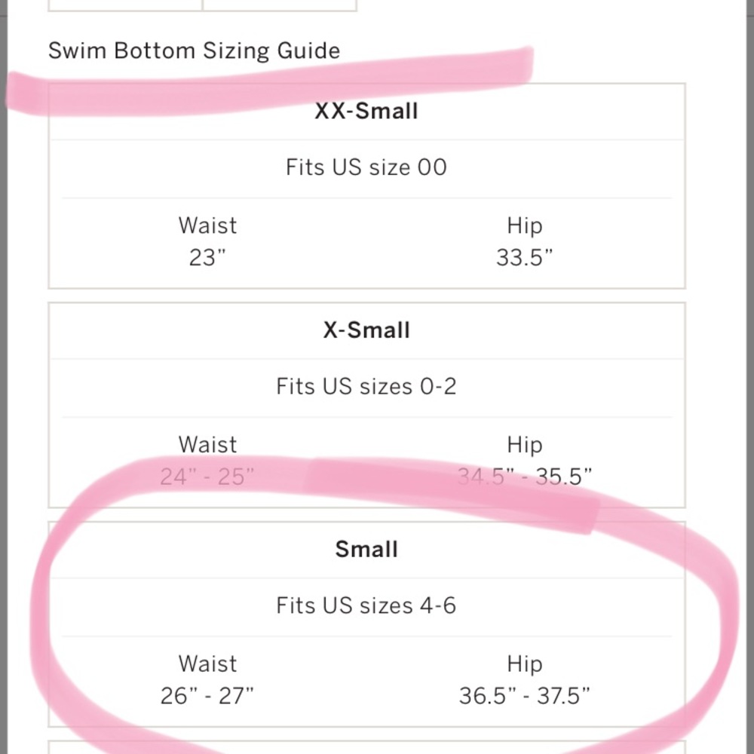
Task: Select the Fits US sizes 0-2 text
Action: [366, 386]
